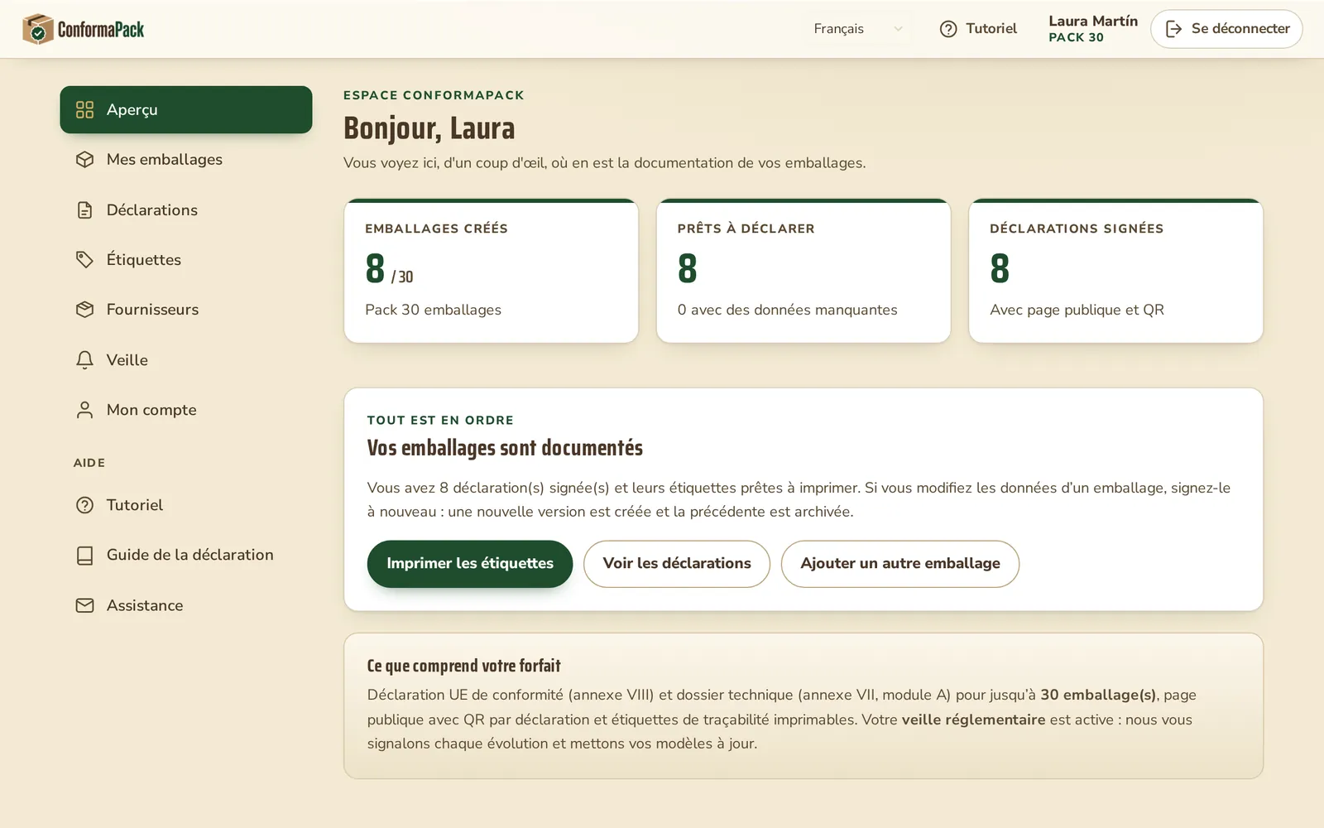Click the header Tutoriel question mark icon
The image size is (1324, 828).
948,29
